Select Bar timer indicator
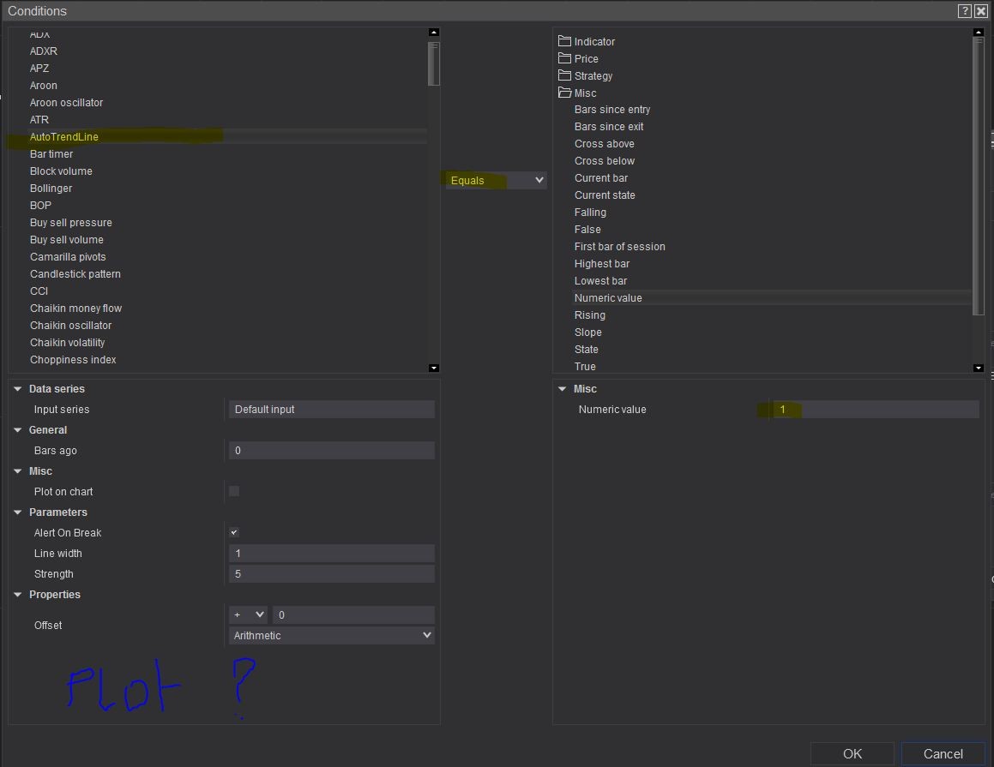This screenshot has height=767, width=994. [51, 154]
